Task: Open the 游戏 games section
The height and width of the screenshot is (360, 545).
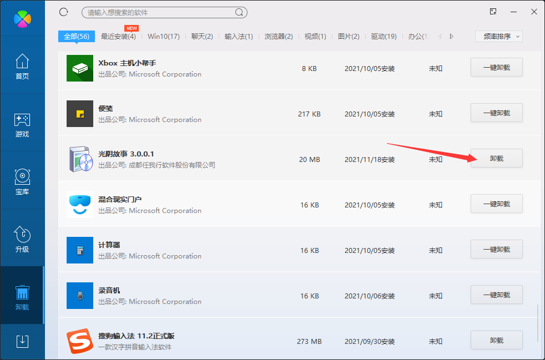Action: tap(22, 125)
